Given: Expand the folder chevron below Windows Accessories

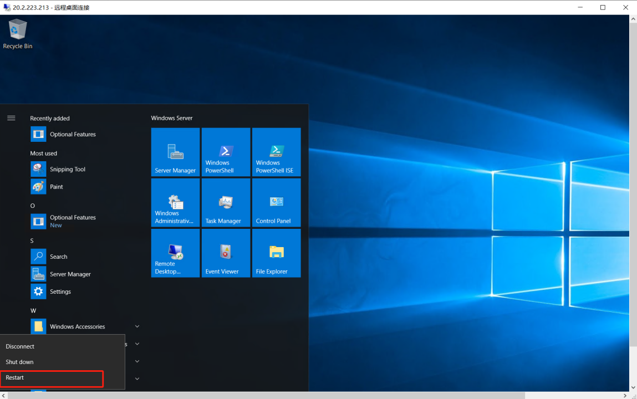Looking at the screenshot, I should pyautogui.click(x=137, y=344).
